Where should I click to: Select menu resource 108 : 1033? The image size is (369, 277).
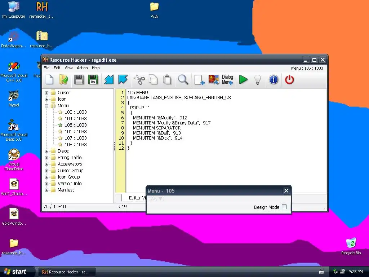(x=76, y=144)
